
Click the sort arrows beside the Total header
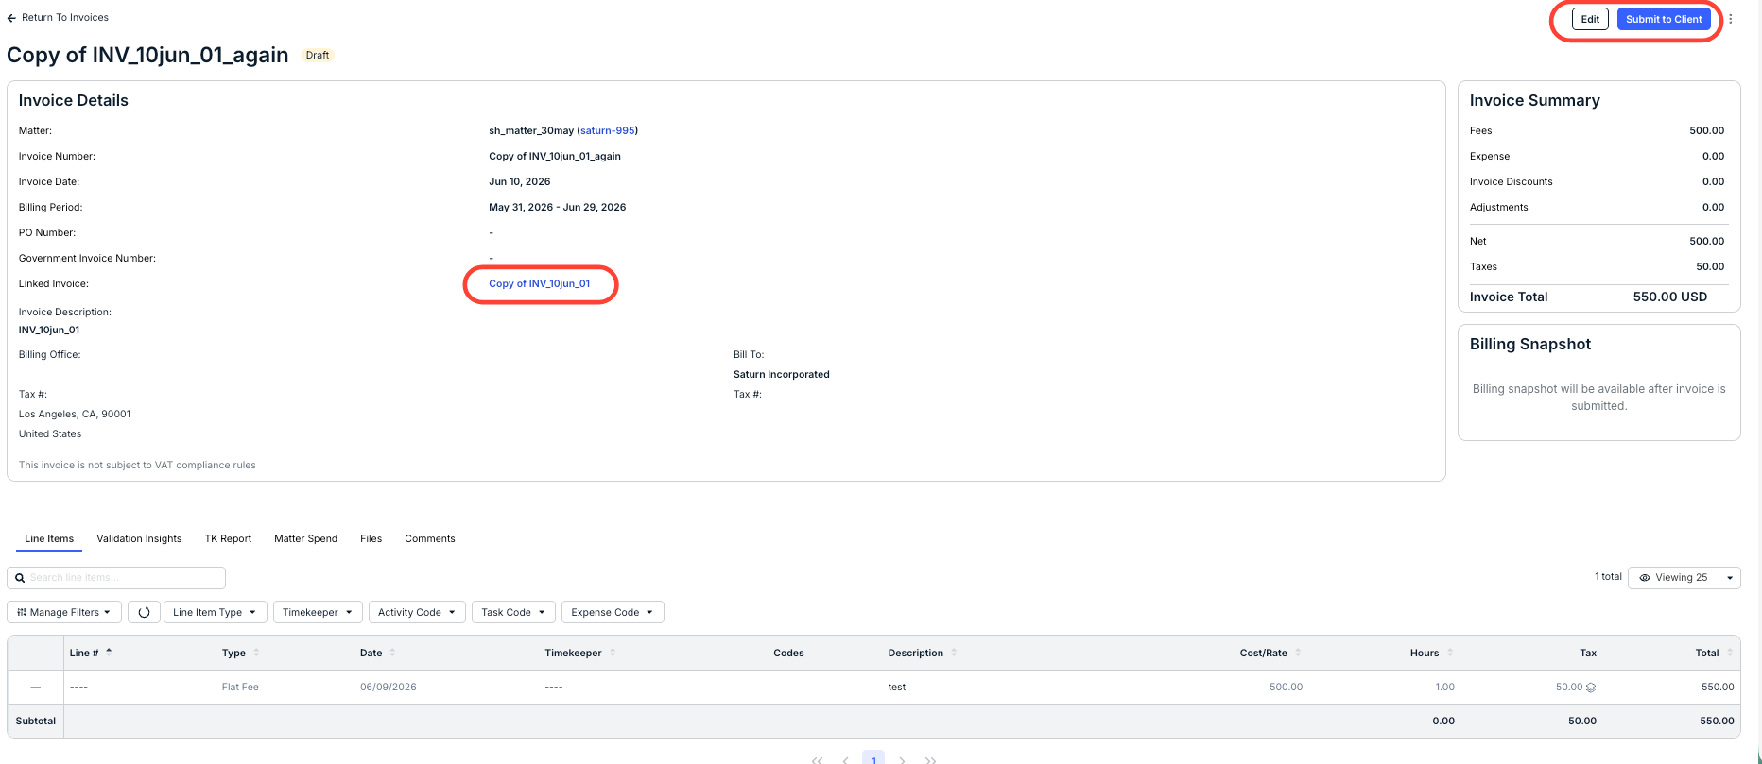tap(1730, 653)
